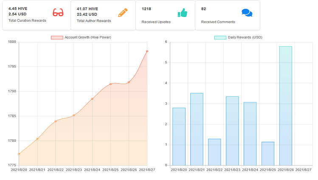Click the blue speech bubbles comments icon
This screenshot has height=180, width=318.
click(247, 13)
